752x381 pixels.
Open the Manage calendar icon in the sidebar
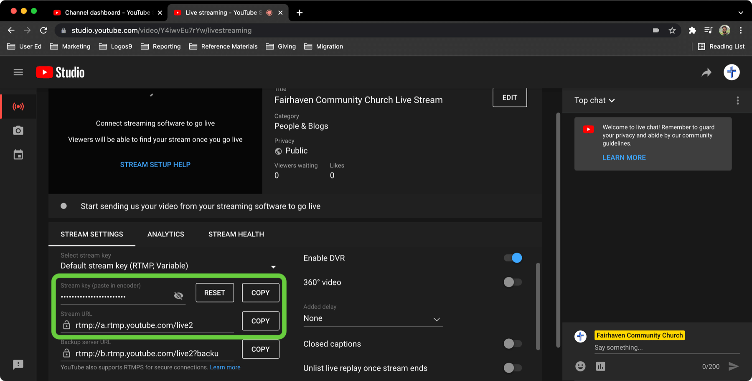tap(18, 155)
